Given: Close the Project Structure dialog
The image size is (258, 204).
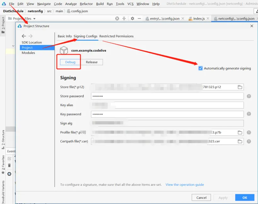Looking at the screenshot, I should click(252, 26).
